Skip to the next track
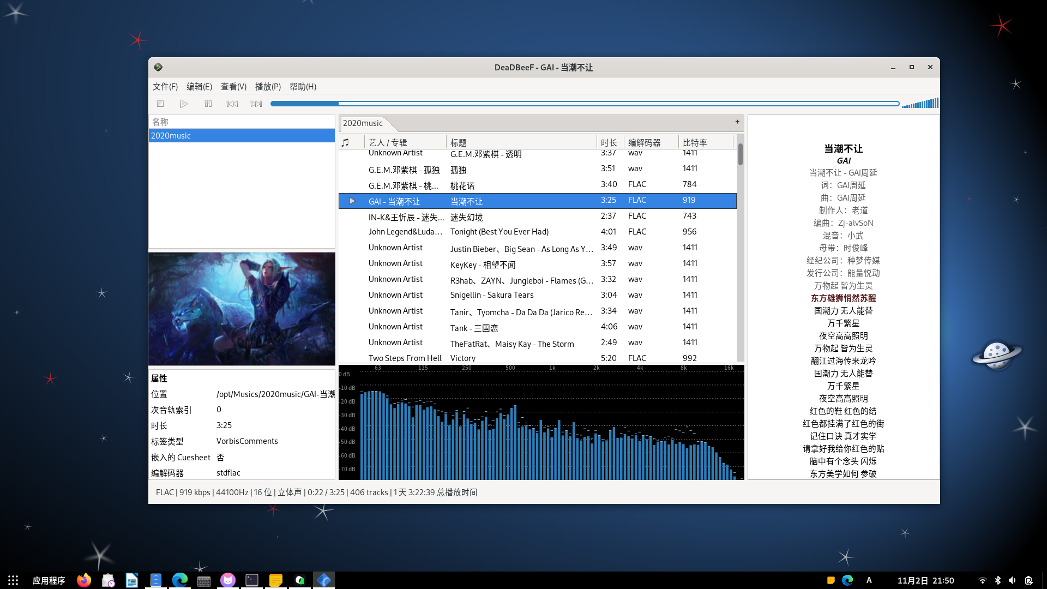Viewport: 1047px width, 589px height. 256,104
